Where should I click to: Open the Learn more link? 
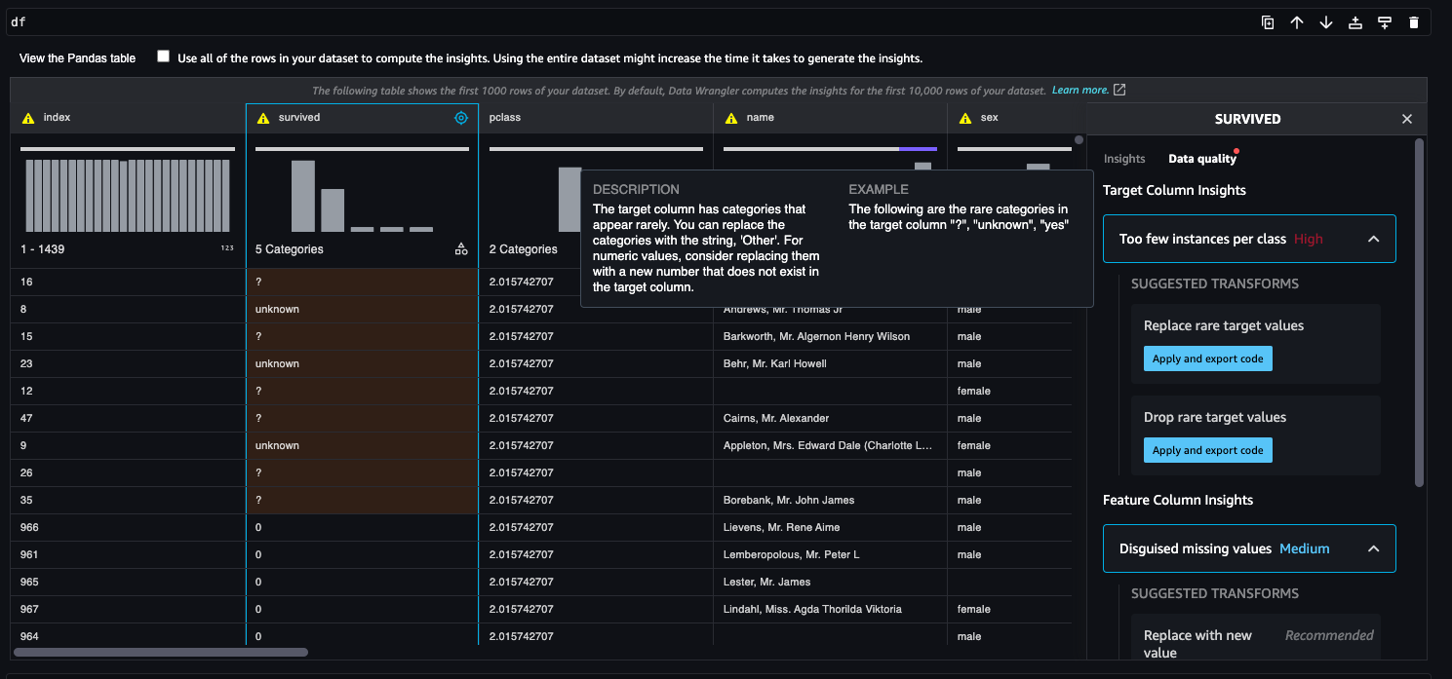(x=1079, y=90)
